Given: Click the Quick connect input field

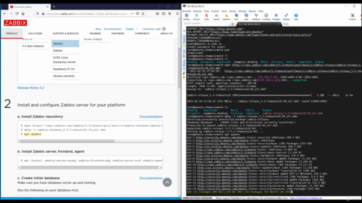Looking at the screenshot, I should (x=204, y=24).
